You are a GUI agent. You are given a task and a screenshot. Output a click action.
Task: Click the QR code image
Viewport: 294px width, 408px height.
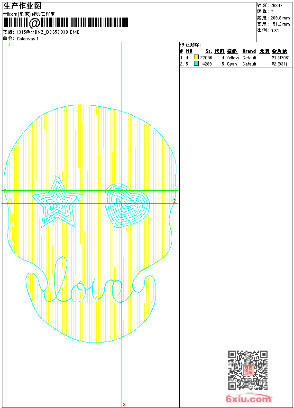248,370
